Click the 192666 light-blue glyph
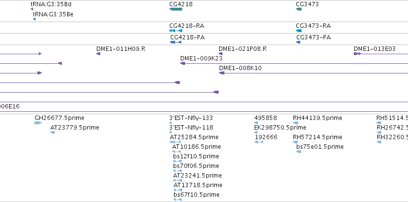The image size is (408, 202). (x=258, y=142)
